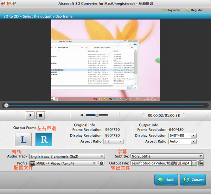
Task: Close the window with the red button
Action: 3,4
